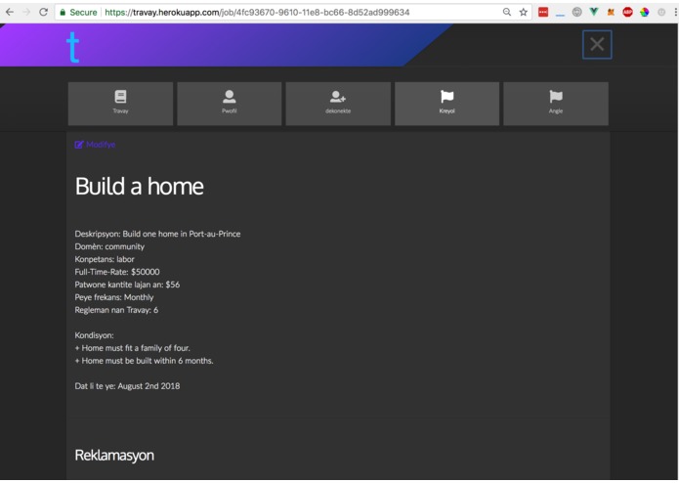This screenshot has width=679, height=483.
Task: Open the MetaMask fox extension icon
Action: pyautogui.click(x=611, y=12)
